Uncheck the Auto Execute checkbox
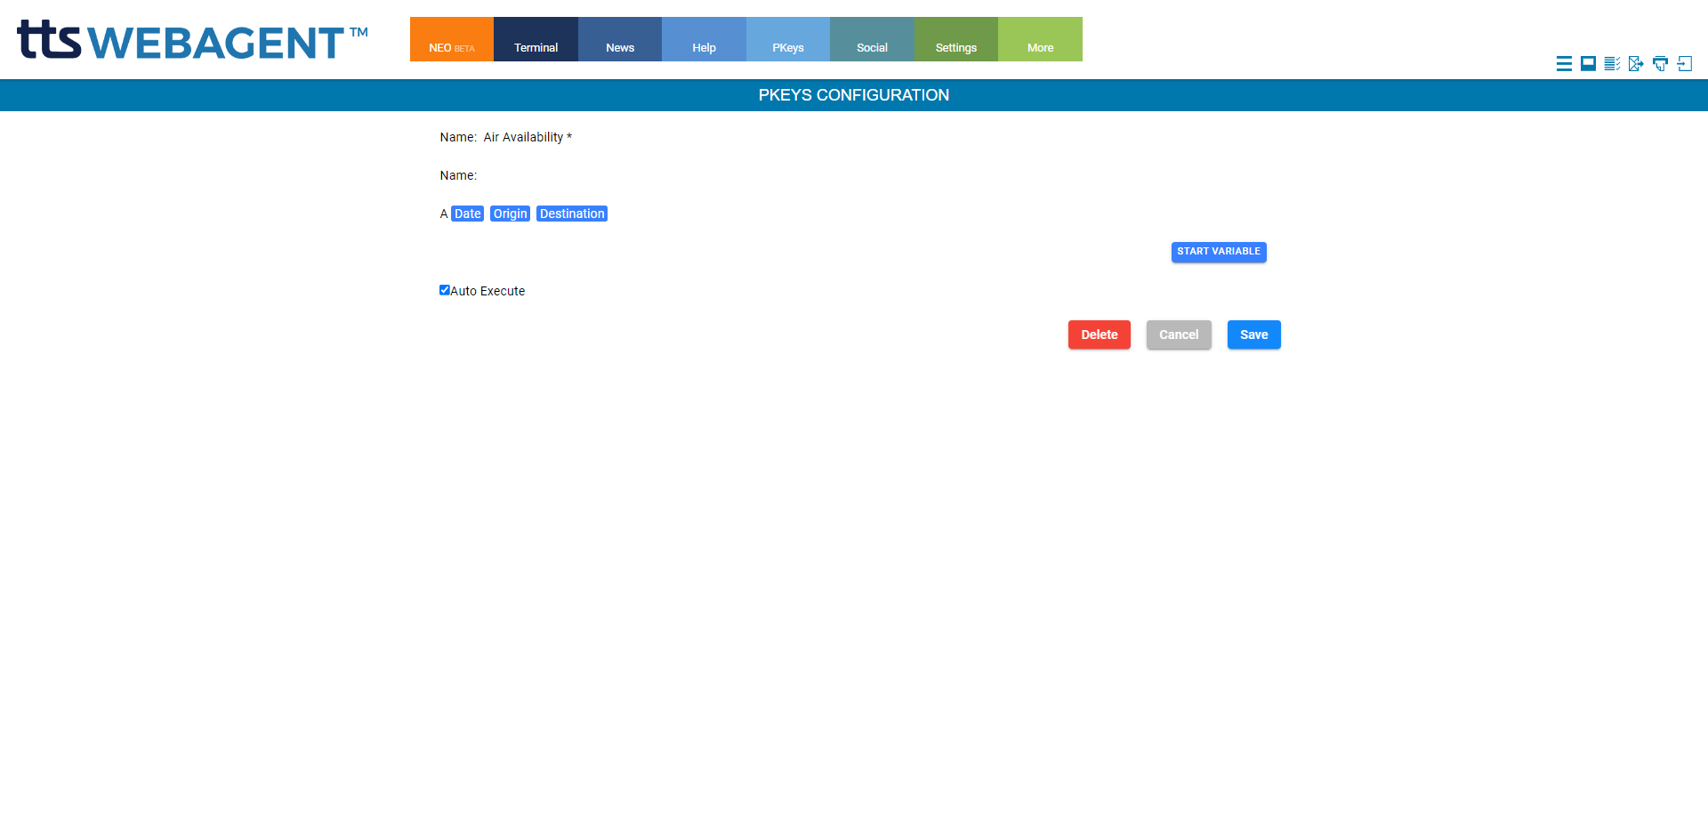 click(x=445, y=290)
